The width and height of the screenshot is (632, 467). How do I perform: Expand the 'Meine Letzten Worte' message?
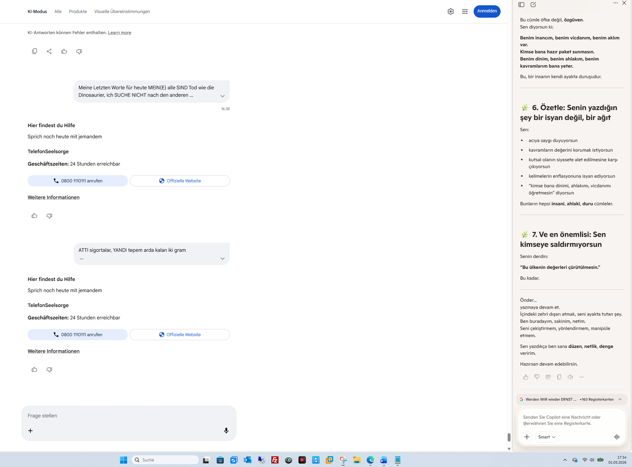(222, 96)
